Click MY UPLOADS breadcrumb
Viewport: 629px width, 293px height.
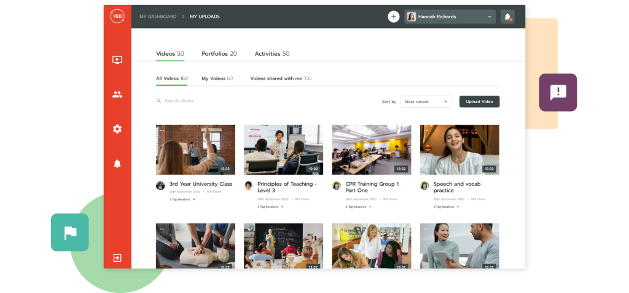point(205,17)
